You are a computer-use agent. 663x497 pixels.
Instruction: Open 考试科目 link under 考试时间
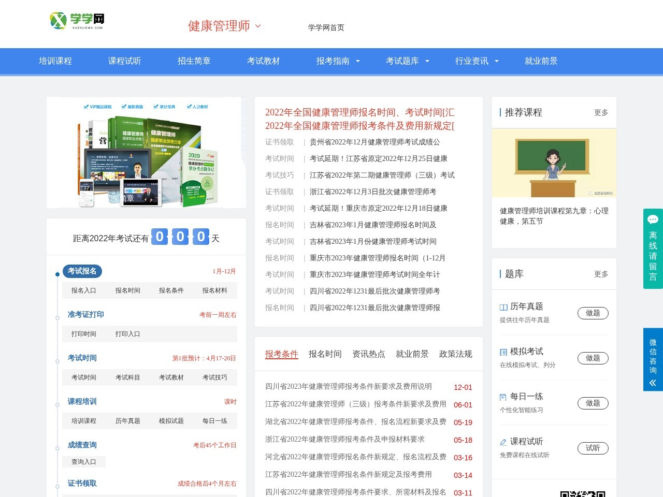click(x=128, y=377)
